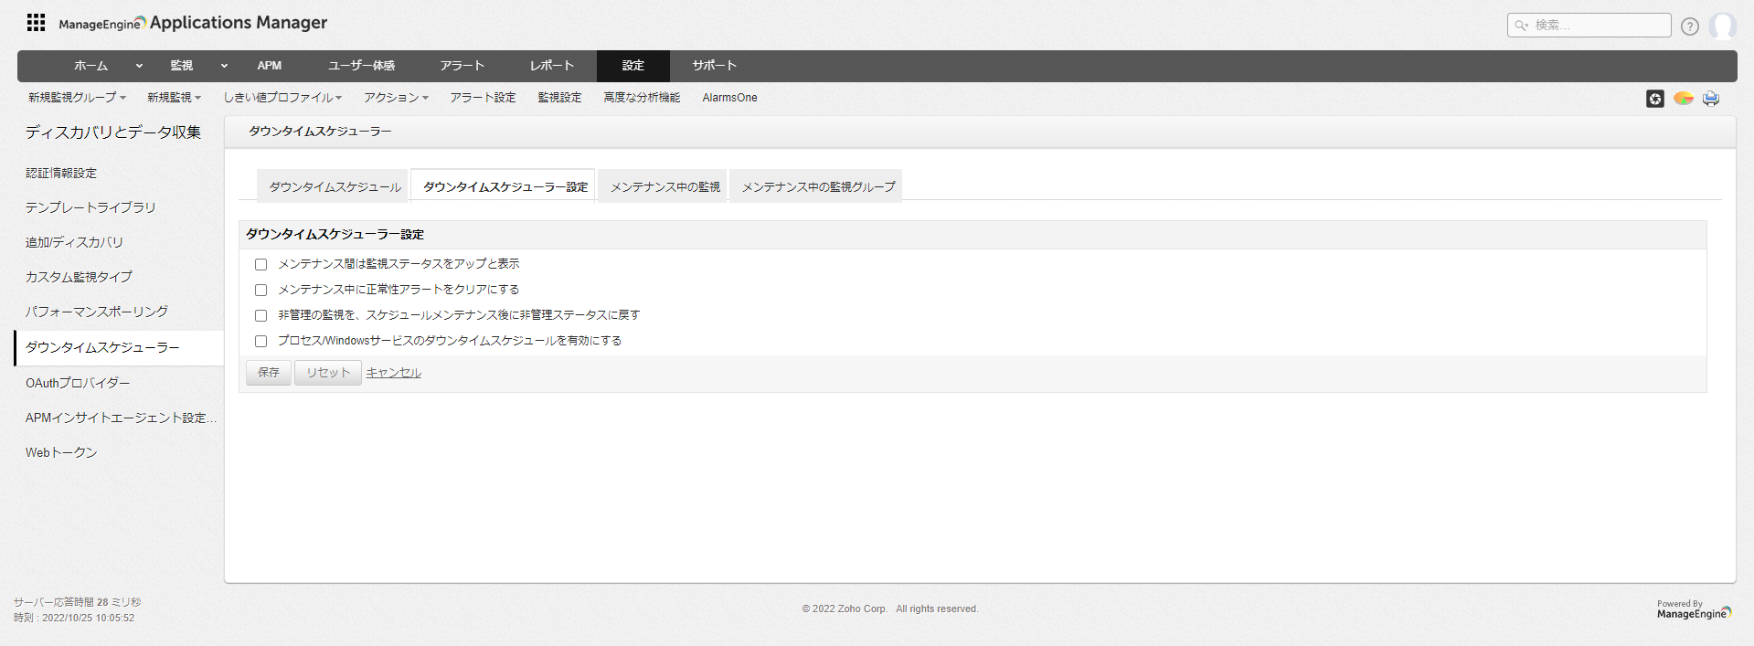The width and height of the screenshot is (1754, 646).
Task: Select OAuthプロバイダー in the sidebar
Action: point(78,383)
